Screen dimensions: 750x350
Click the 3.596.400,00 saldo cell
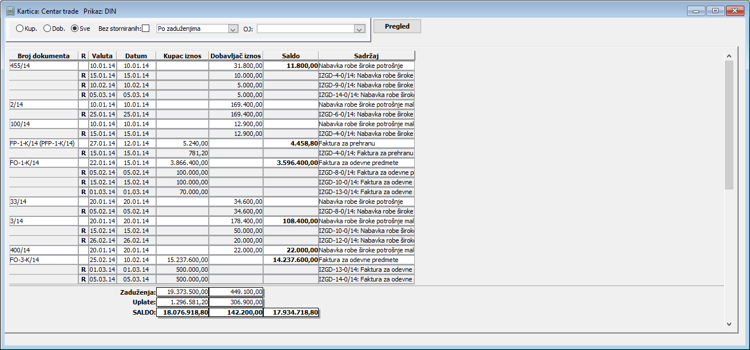(291, 163)
